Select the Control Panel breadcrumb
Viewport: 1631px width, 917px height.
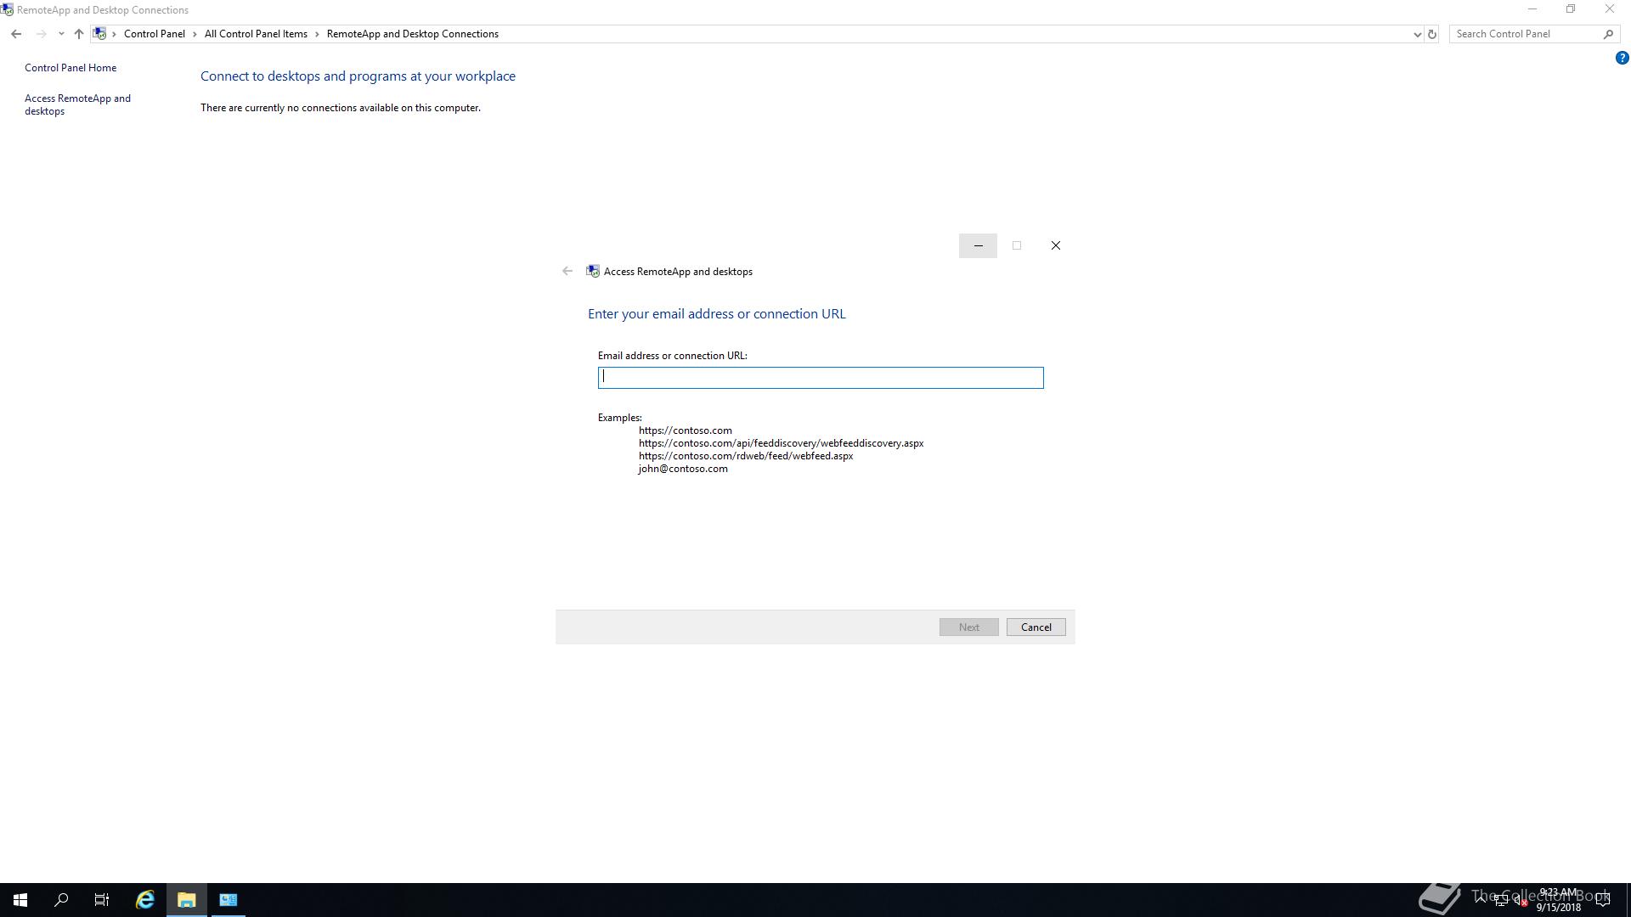point(154,34)
